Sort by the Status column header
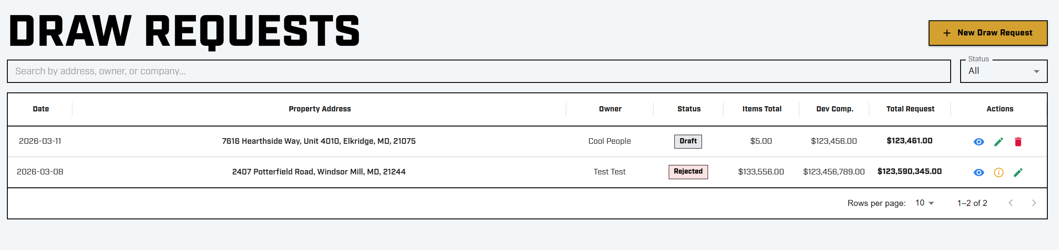The height and width of the screenshot is (250, 1059). (x=689, y=109)
